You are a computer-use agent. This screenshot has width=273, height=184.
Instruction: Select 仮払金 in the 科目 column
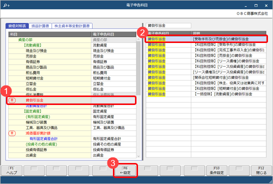[x=31, y=89]
